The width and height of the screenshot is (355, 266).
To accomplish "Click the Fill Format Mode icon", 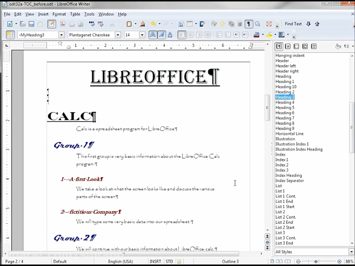I will point(338,46).
